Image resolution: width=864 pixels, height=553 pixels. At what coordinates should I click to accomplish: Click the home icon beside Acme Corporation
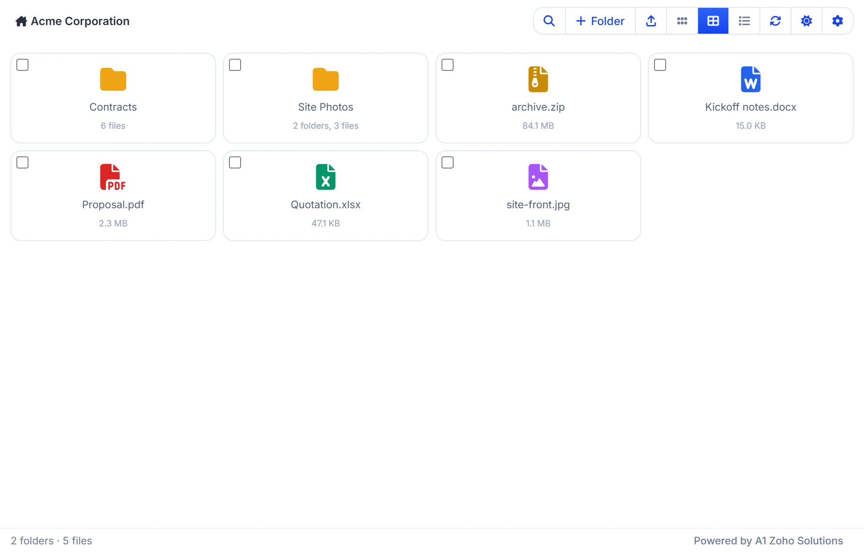point(21,21)
